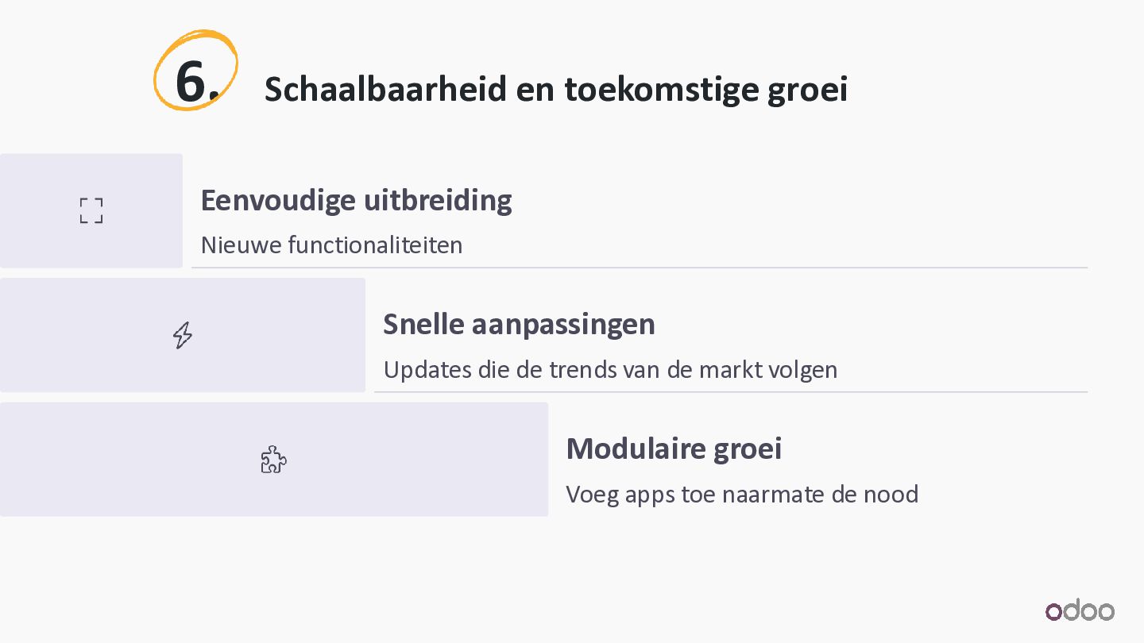1144x643 pixels.
Task: Click the expand frame corners icon
Action: click(x=91, y=210)
